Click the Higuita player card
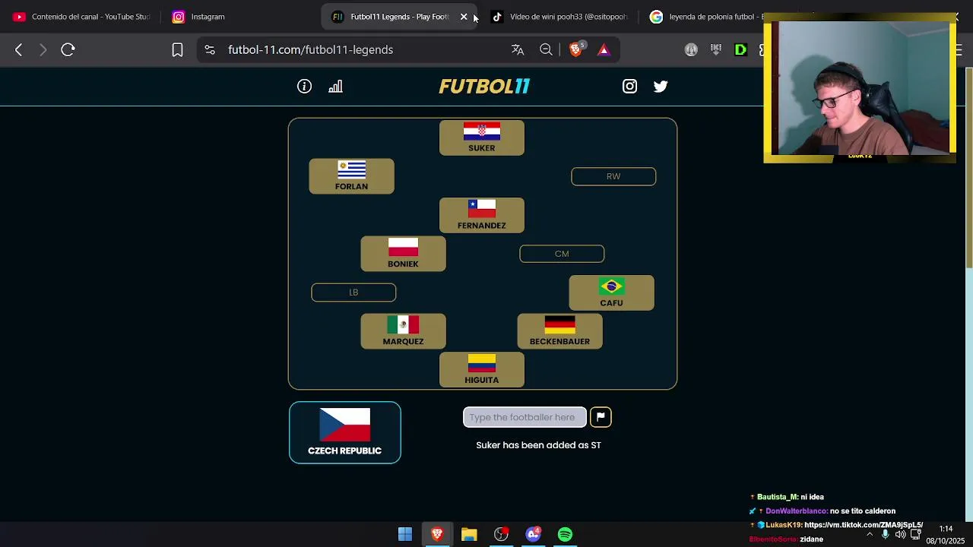This screenshot has height=547, width=973. click(482, 371)
